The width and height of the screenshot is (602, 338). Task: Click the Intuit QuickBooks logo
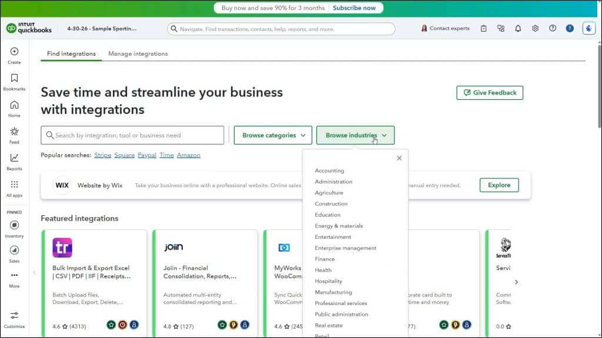(x=29, y=28)
